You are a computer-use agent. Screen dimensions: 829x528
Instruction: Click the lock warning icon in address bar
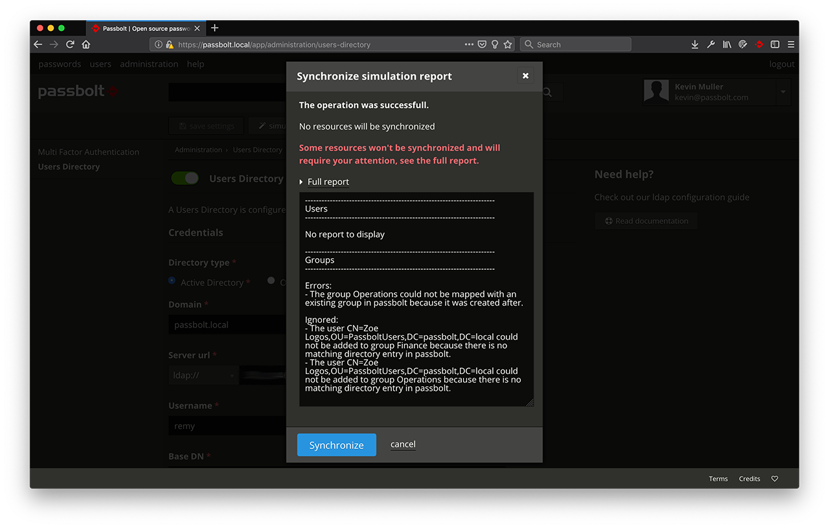[170, 45]
